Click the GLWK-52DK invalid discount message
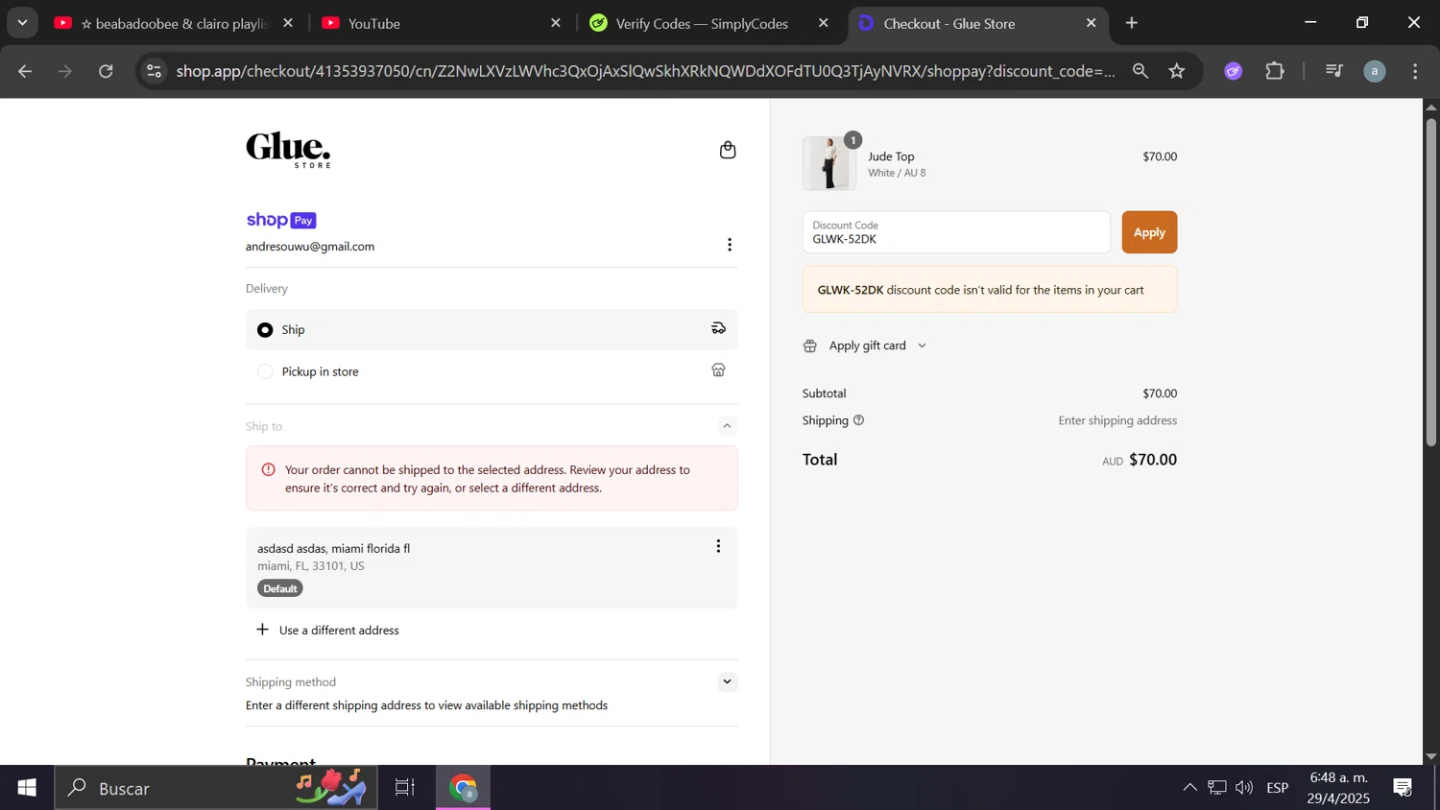The image size is (1440, 810). [990, 290]
